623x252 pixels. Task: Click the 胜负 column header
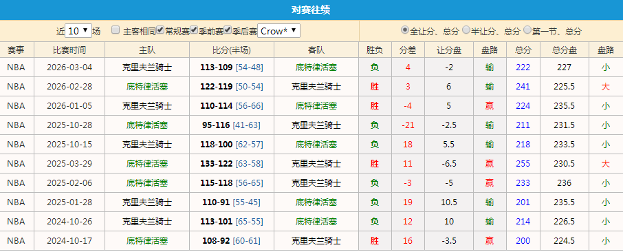click(x=375, y=50)
